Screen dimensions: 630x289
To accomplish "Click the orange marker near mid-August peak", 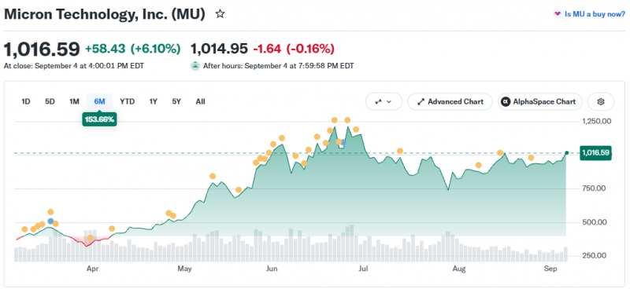I will pos(500,152).
